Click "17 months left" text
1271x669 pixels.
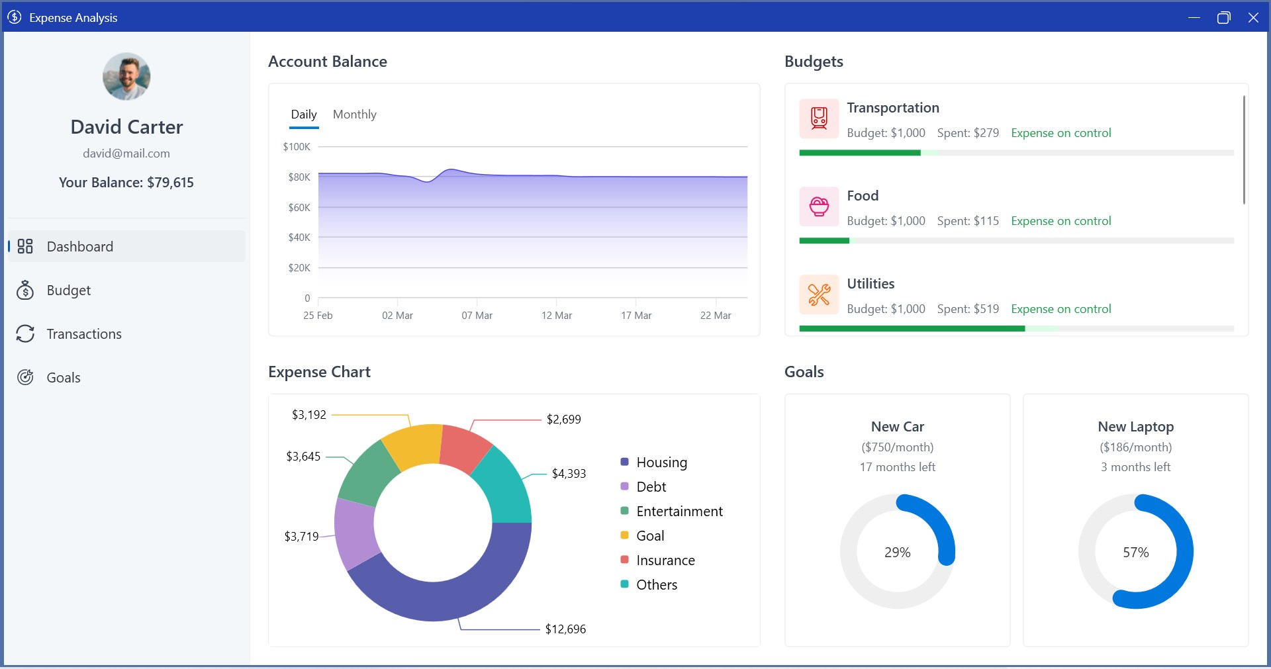pyautogui.click(x=898, y=467)
